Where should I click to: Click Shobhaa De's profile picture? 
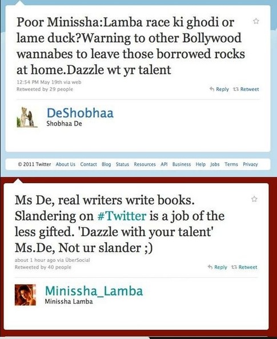click(x=27, y=117)
